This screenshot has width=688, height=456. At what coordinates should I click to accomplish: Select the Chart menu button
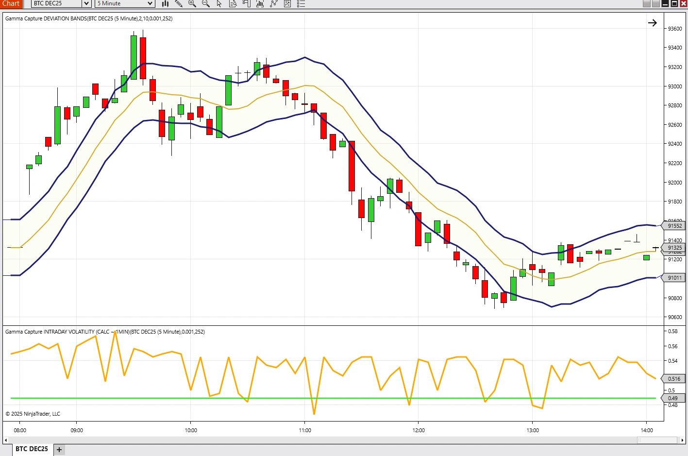[x=11, y=4]
